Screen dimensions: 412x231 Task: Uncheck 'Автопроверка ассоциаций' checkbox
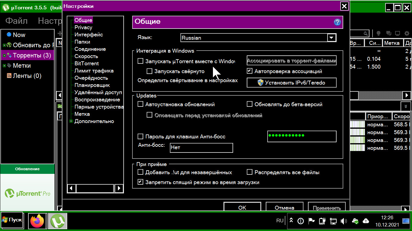coord(249,71)
